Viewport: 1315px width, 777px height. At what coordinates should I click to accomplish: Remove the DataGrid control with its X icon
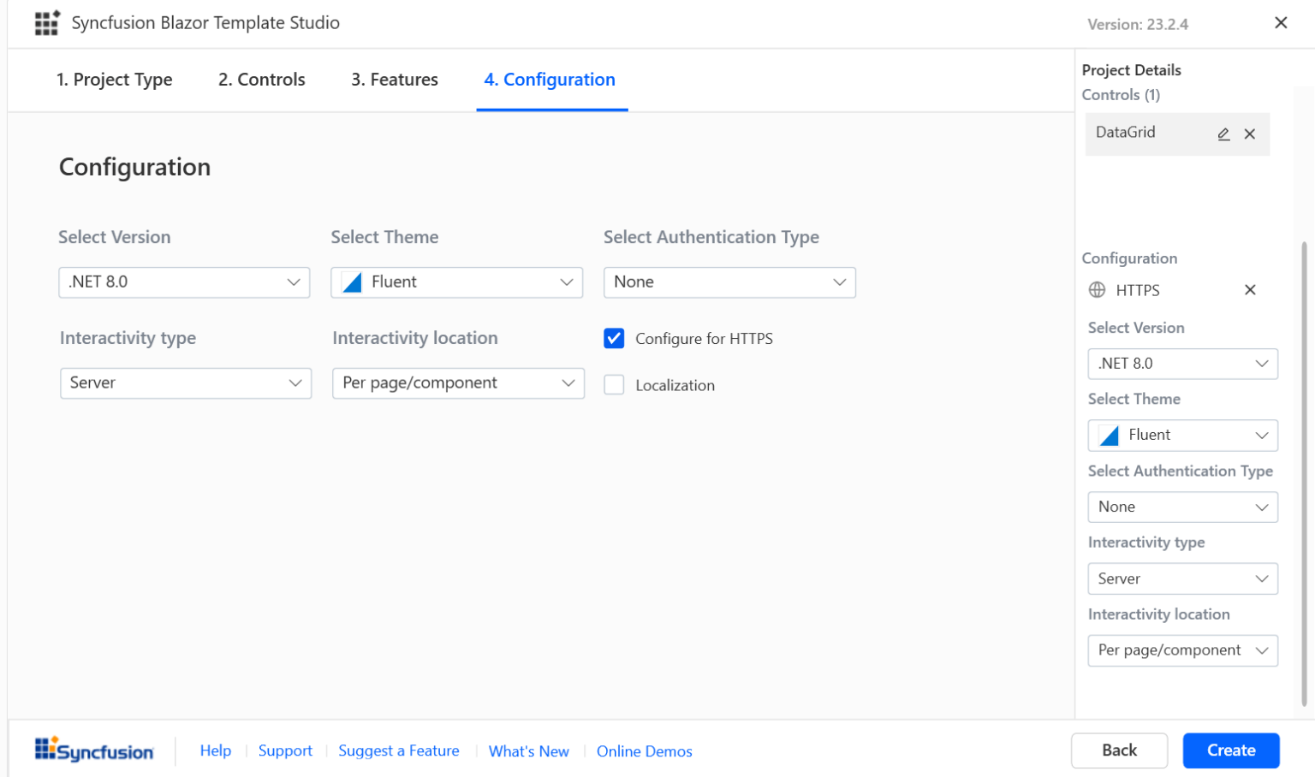[1250, 133]
